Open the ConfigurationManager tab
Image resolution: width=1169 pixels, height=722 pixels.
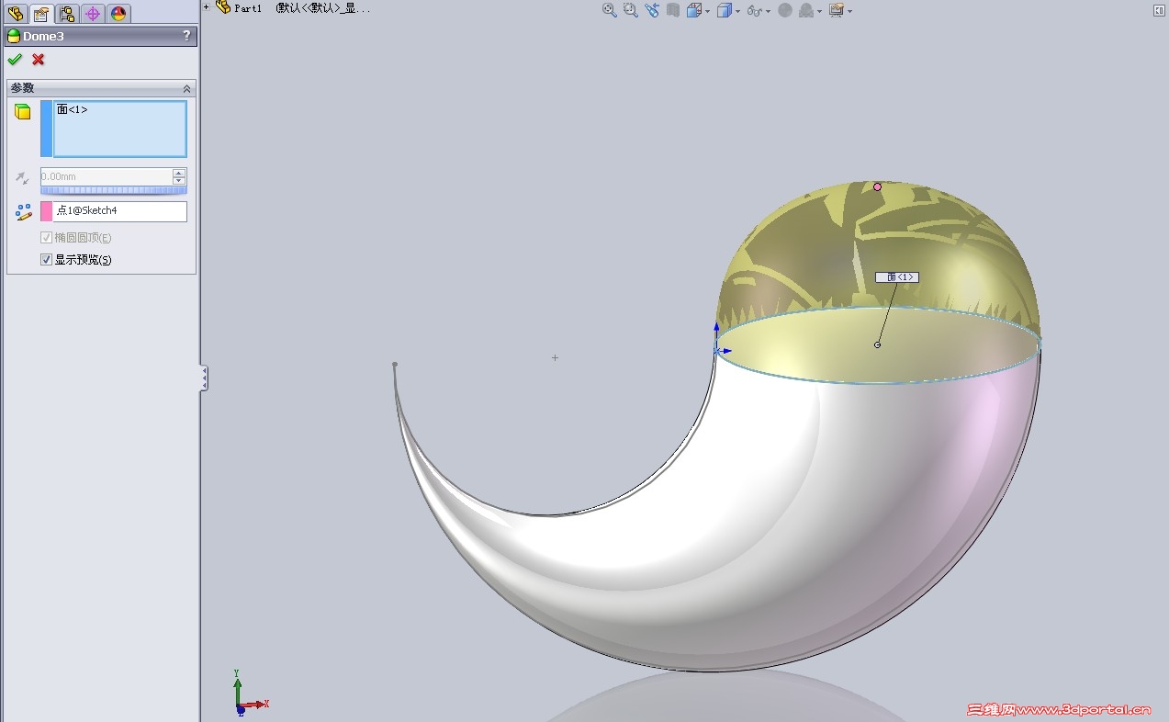[x=67, y=14]
